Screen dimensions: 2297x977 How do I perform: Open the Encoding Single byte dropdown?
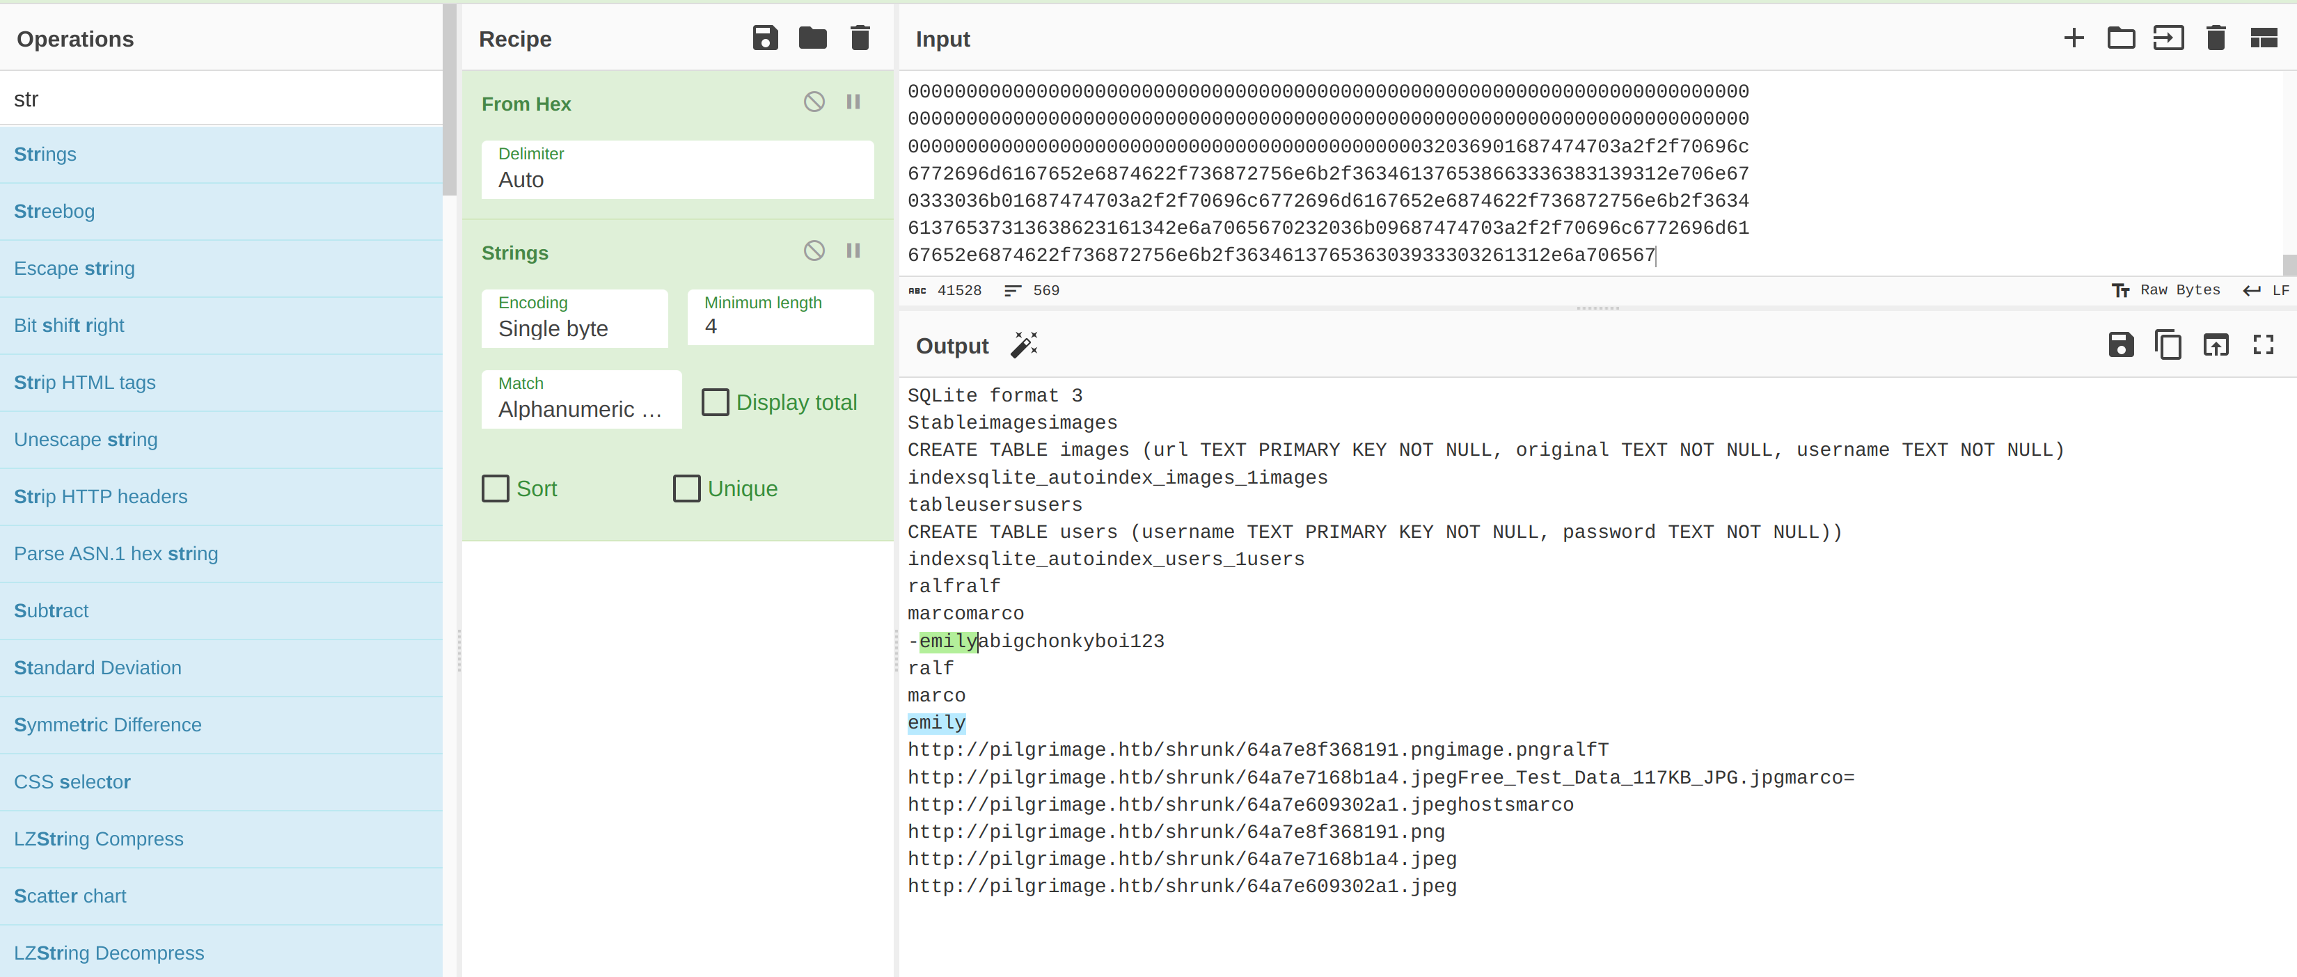click(574, 318)
